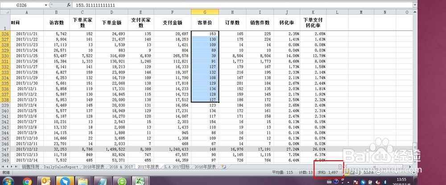Click the 订单数 header cell
446x185 pixels.
pos(232,22)
